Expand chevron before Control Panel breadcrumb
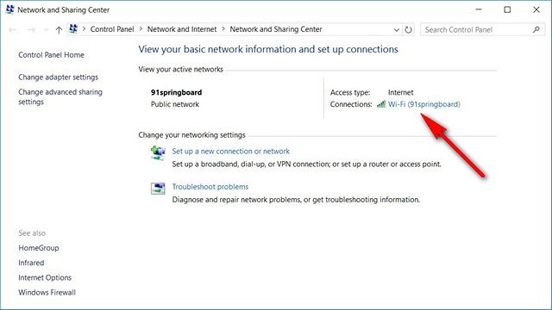This screenshot has width=552, height=310. click(84, 29)
